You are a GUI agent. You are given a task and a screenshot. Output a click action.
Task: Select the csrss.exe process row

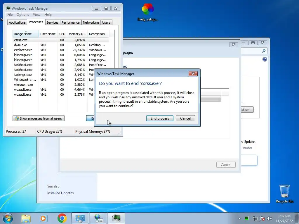coord(61,40)
